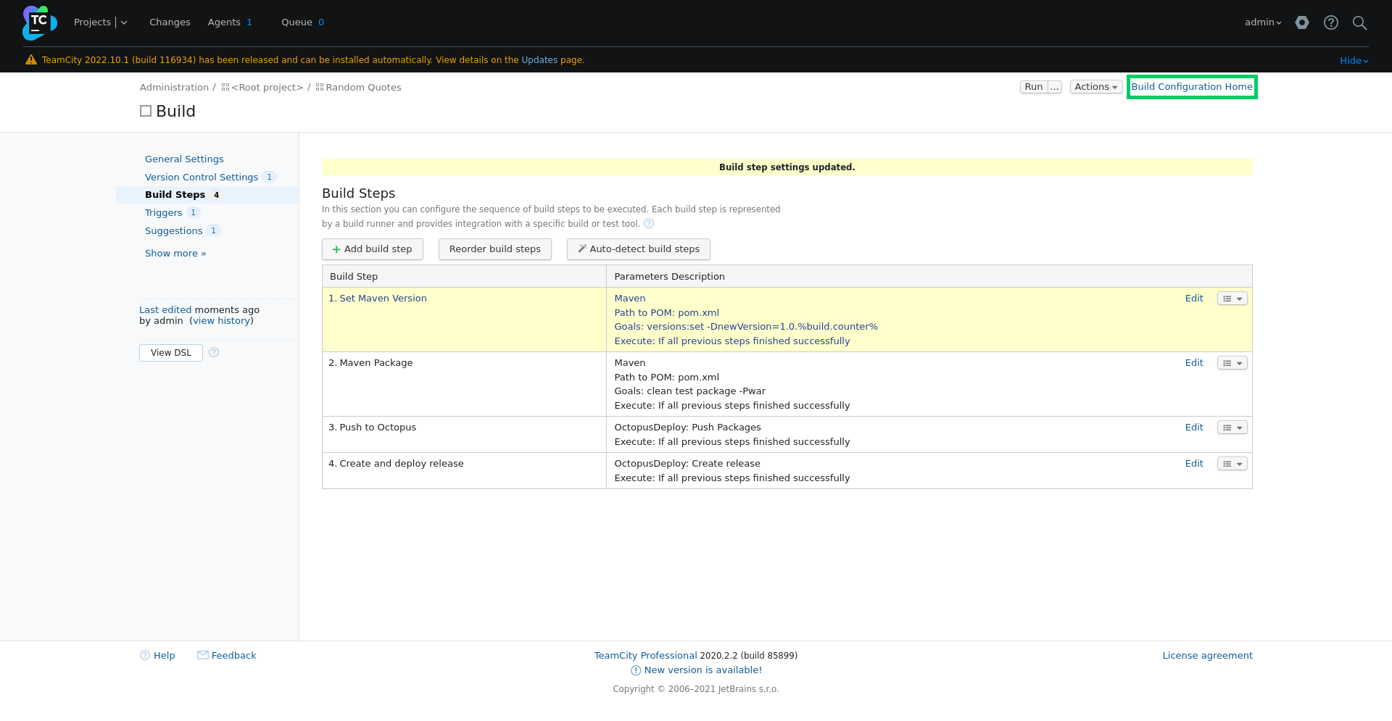
Task: Click Add build step button
Action: tap(373, 249)
